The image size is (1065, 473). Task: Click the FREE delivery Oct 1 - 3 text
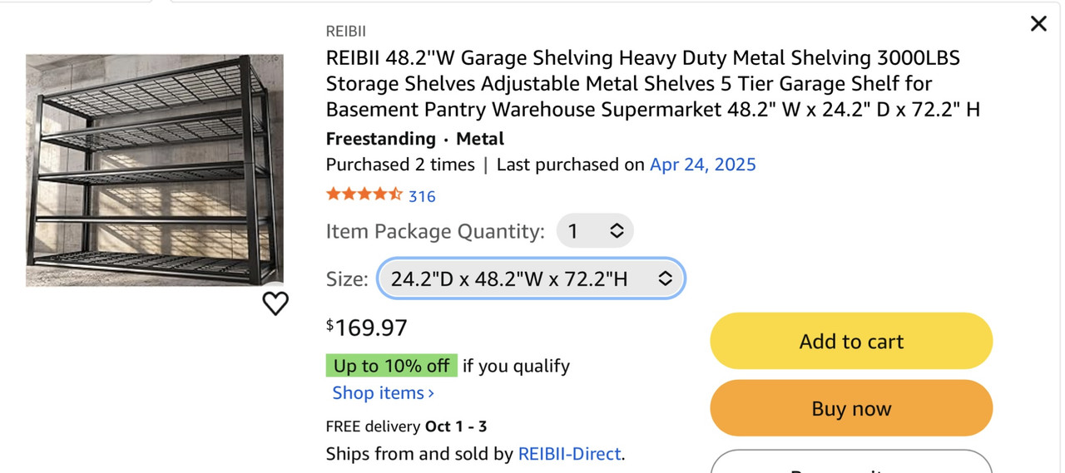pos(406,426)
